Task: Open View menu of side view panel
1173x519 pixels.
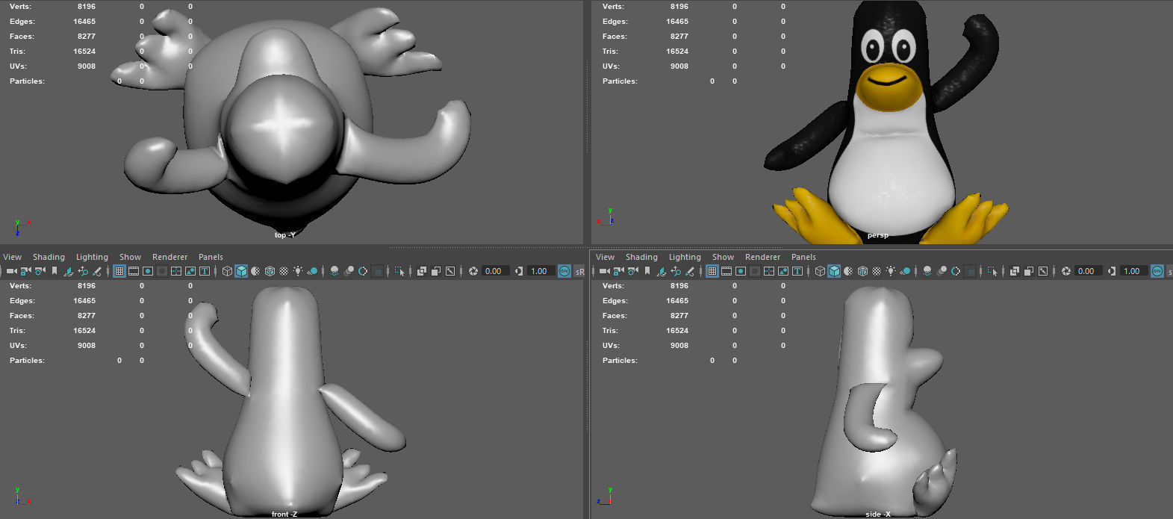Action: tap(606, 257)
